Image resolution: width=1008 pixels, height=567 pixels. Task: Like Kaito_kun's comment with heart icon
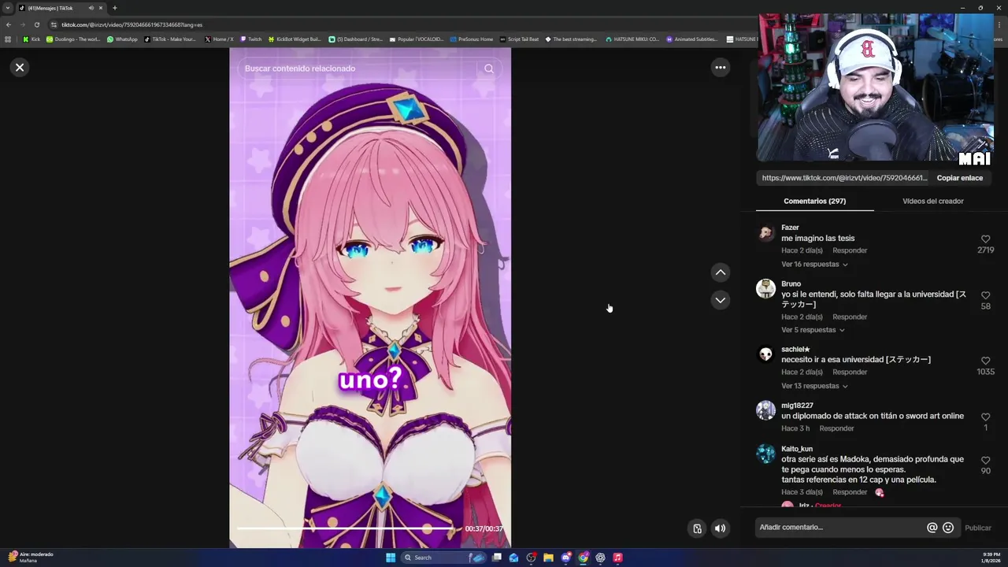point(985,460)
